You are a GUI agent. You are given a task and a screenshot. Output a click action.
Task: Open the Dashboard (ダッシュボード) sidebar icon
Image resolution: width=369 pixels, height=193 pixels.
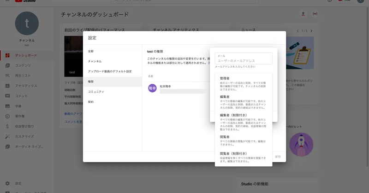pyautogui.click(x=7, y=55)
